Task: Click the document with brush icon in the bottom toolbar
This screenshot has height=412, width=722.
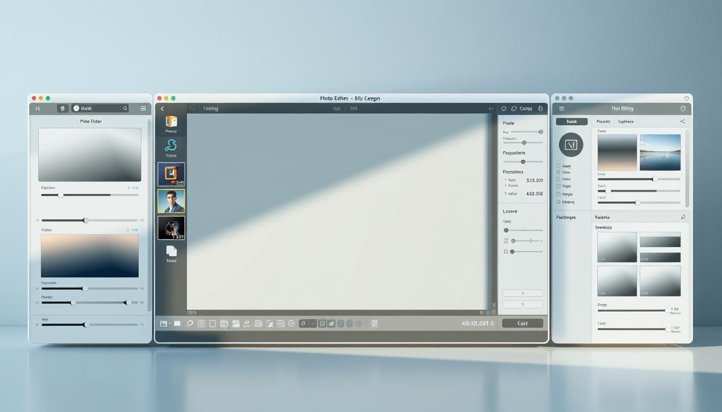Action: tap(270, 323)
